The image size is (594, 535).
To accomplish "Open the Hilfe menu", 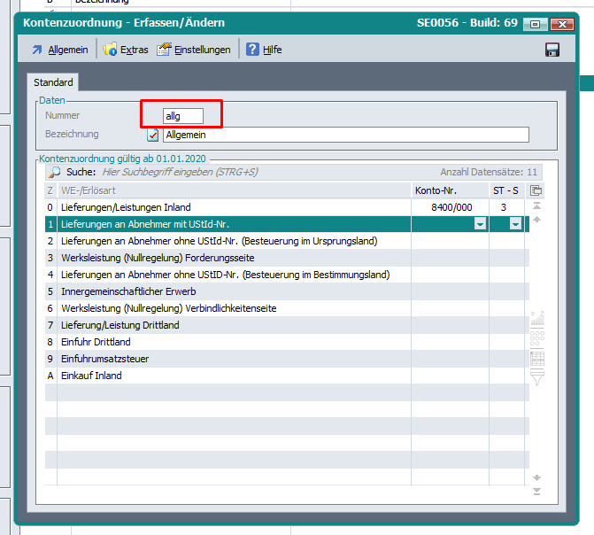I will click(264, 50).
